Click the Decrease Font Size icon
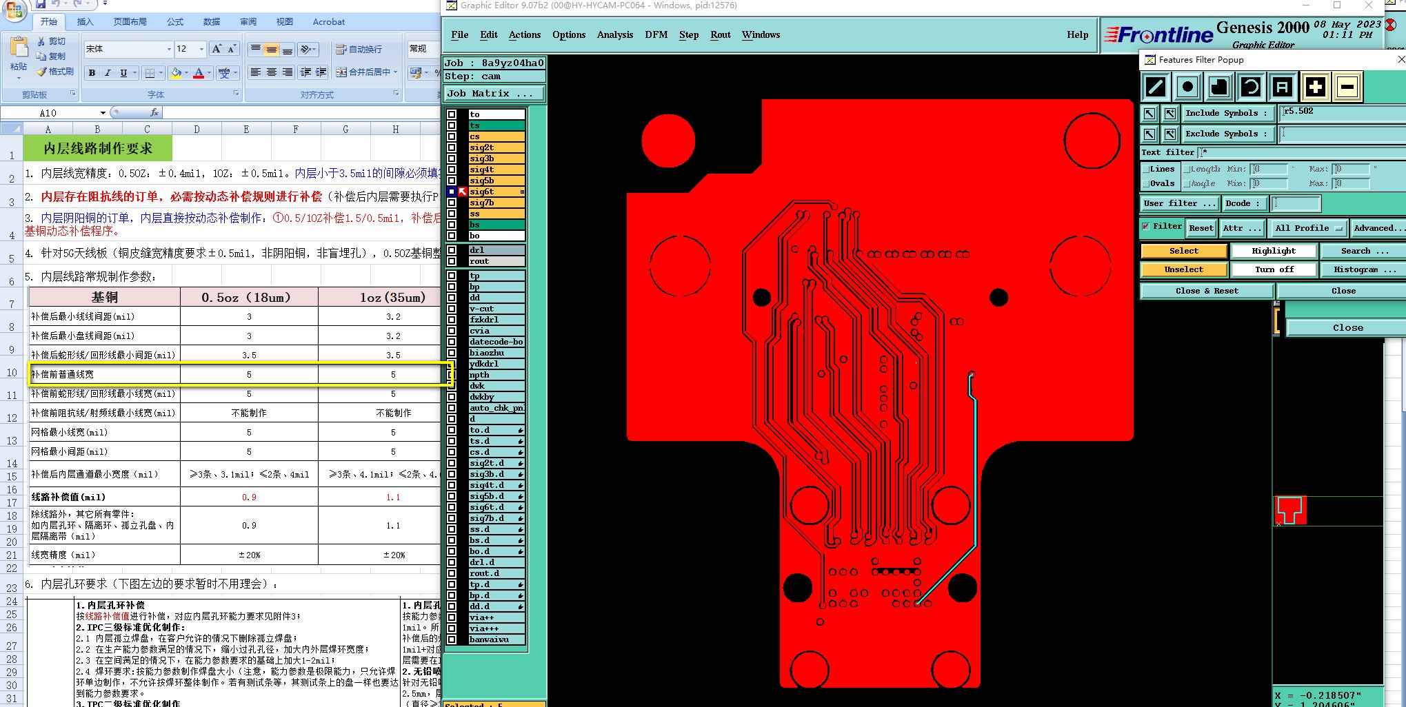Viewport: 1406px width, 707px height. pos(232,49)
